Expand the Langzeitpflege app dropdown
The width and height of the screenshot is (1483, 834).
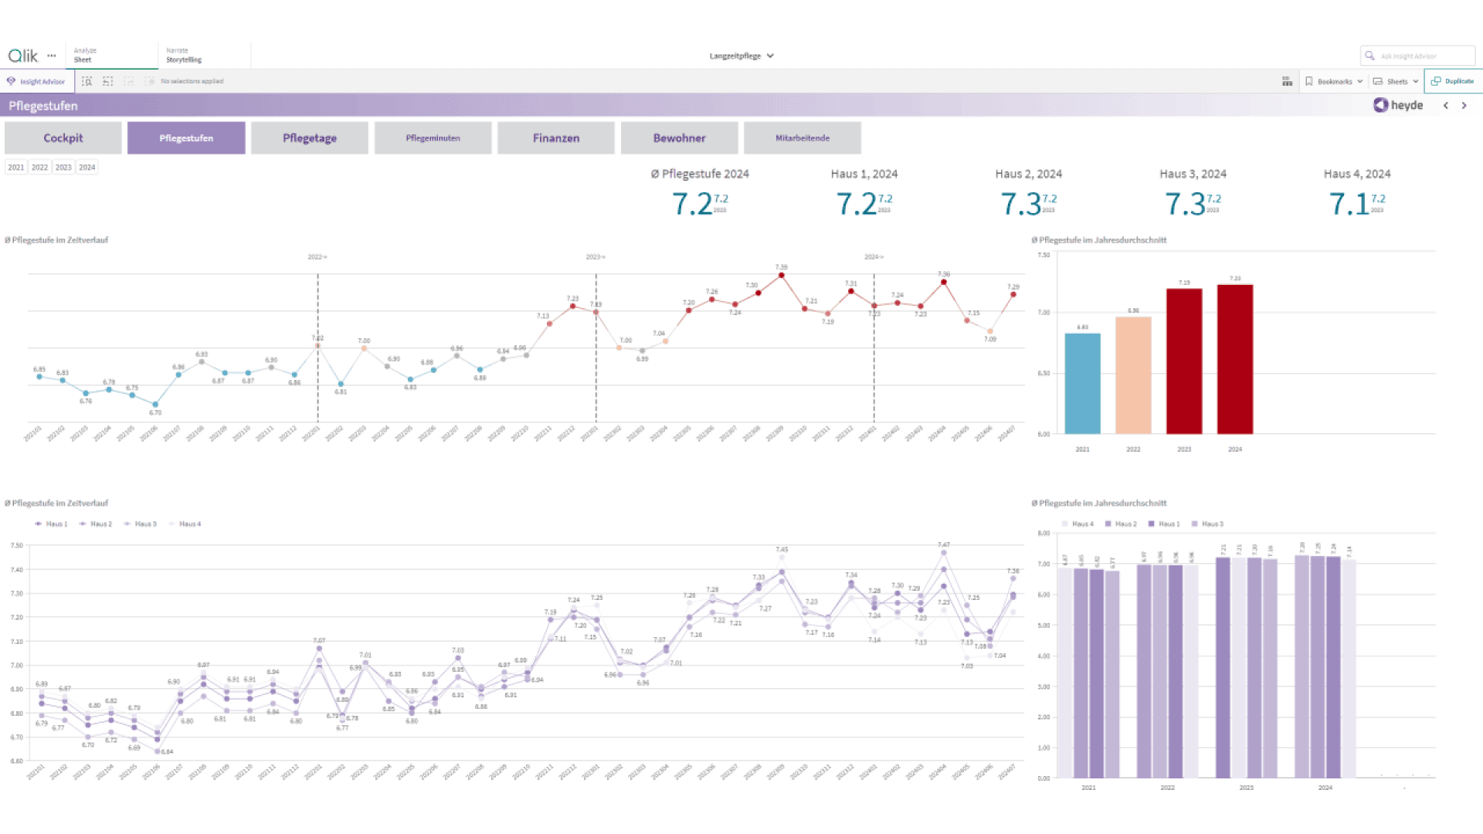(x=741, y=56)
